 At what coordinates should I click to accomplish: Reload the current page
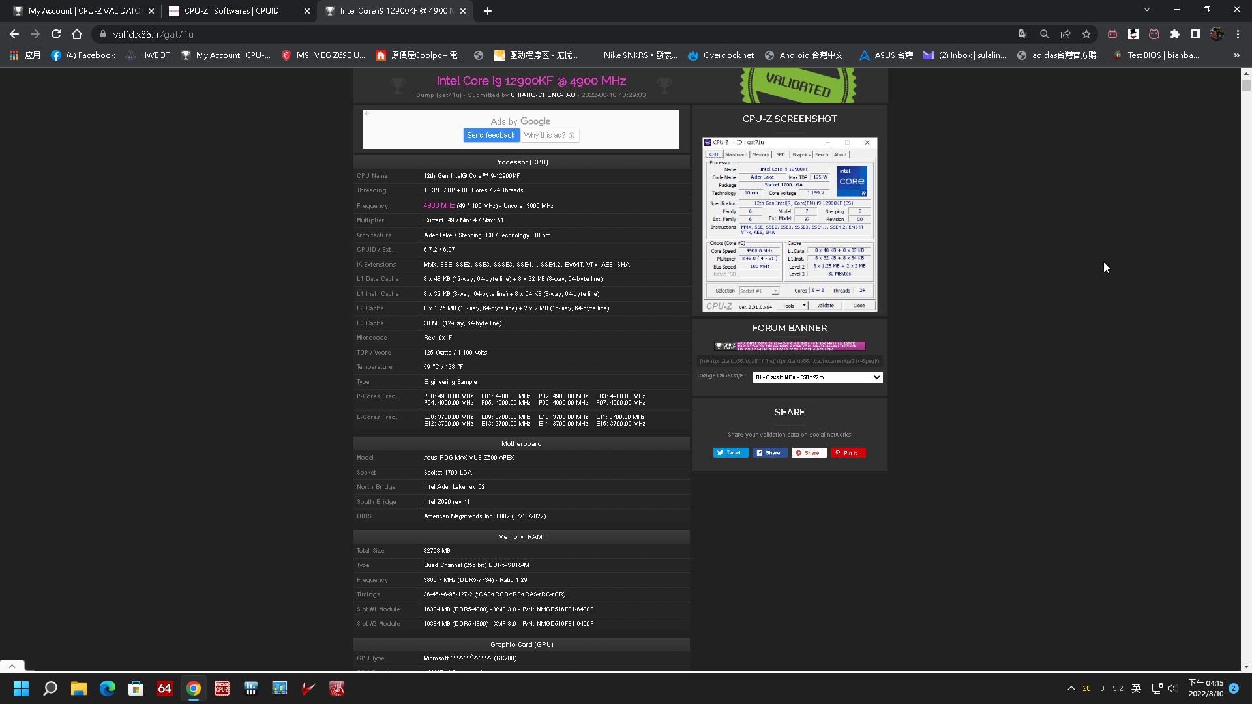pyautogui.click(x=56, y=34)
